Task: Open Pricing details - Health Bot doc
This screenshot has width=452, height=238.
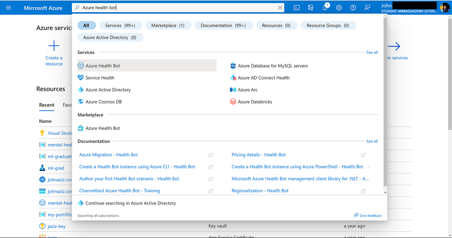Action: point(259,155)
